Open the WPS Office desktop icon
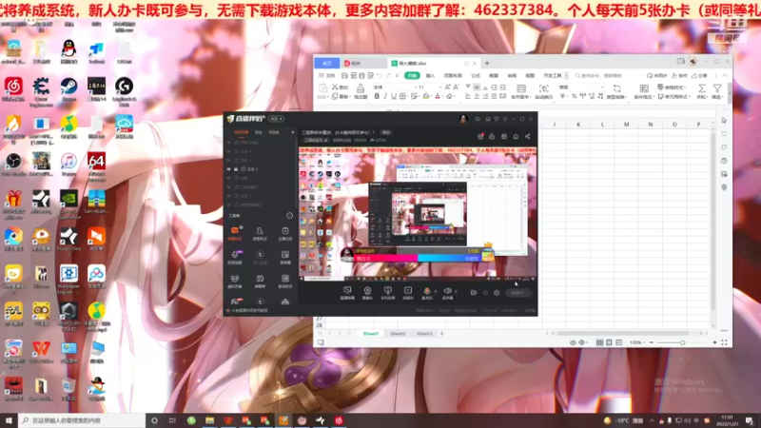761x428 pixels. click(x=41, y=352)
